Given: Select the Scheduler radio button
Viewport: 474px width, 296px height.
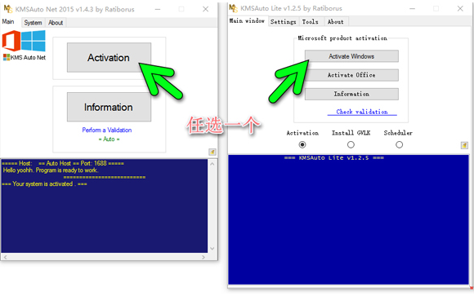Looking at the screenshot, I should click(399, 145).
